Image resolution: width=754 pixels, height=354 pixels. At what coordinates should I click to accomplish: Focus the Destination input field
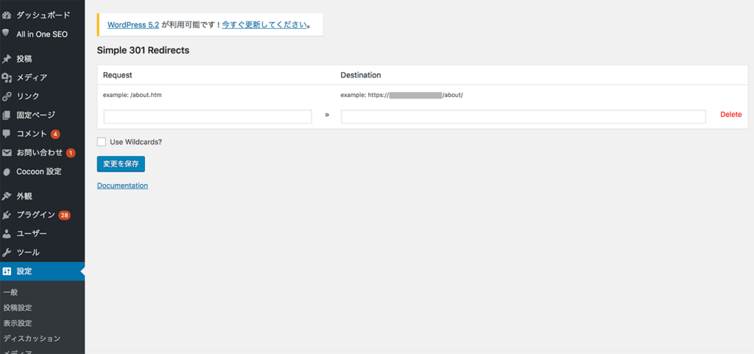tap(524, 117)
